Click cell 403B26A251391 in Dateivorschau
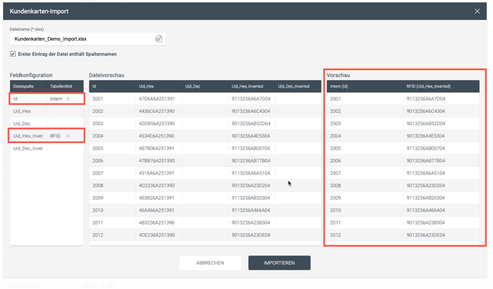The height and width of the screenshot is (289, 493). point(157,198)
